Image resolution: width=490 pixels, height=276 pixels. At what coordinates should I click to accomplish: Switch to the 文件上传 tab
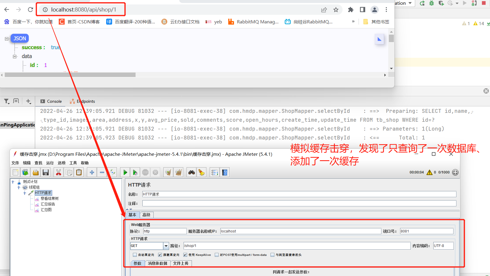[181, 263]
